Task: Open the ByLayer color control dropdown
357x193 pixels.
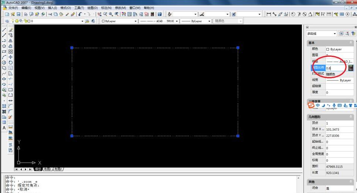Action: pos(136,21)
